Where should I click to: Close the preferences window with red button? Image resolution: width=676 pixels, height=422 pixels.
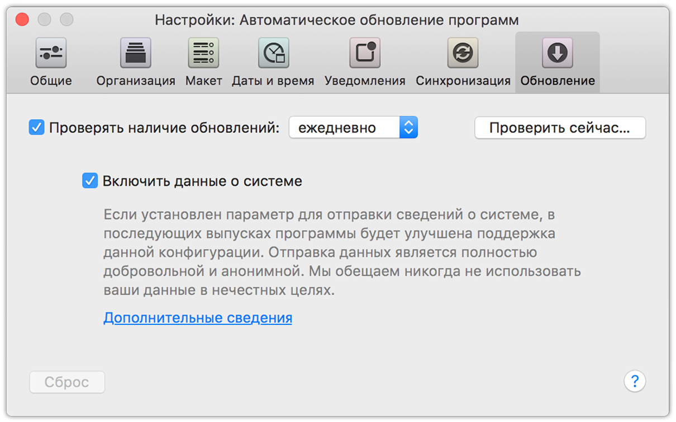(22, 20)
